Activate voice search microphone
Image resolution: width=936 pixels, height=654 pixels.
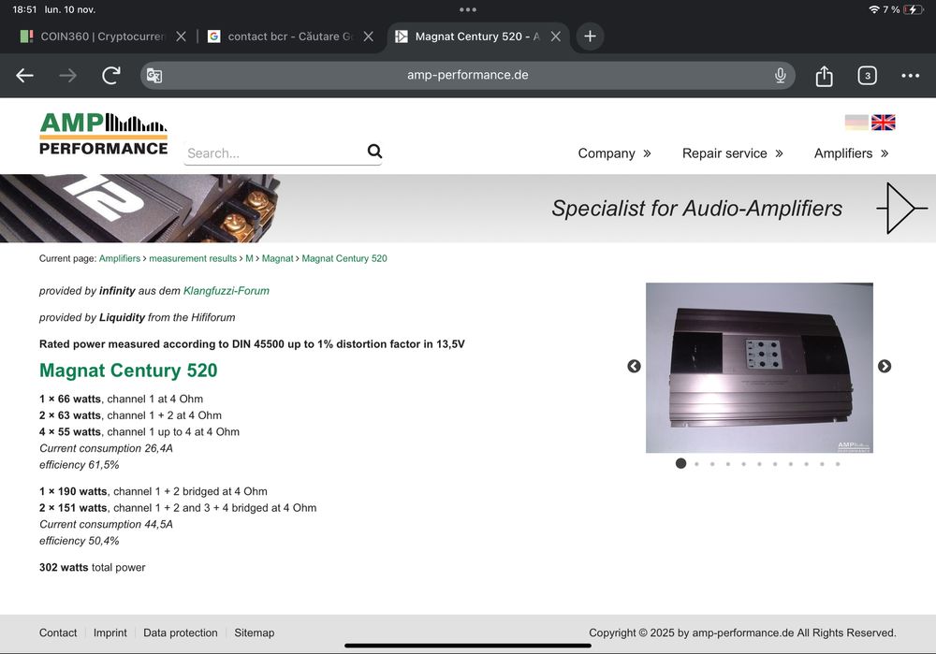pos(780,75)
